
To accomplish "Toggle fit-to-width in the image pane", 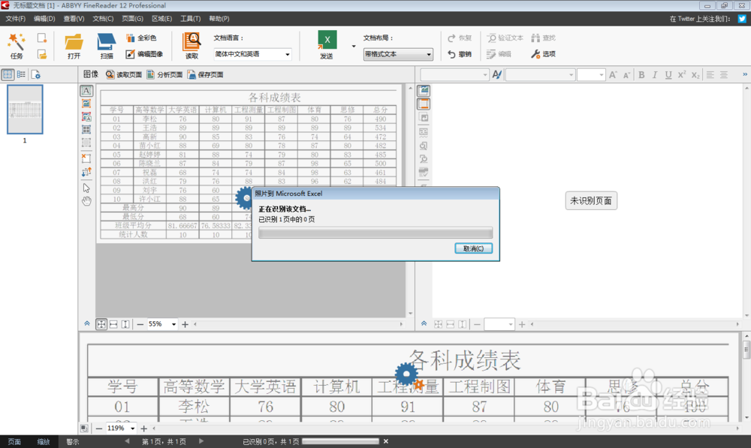I will [113, 324].
